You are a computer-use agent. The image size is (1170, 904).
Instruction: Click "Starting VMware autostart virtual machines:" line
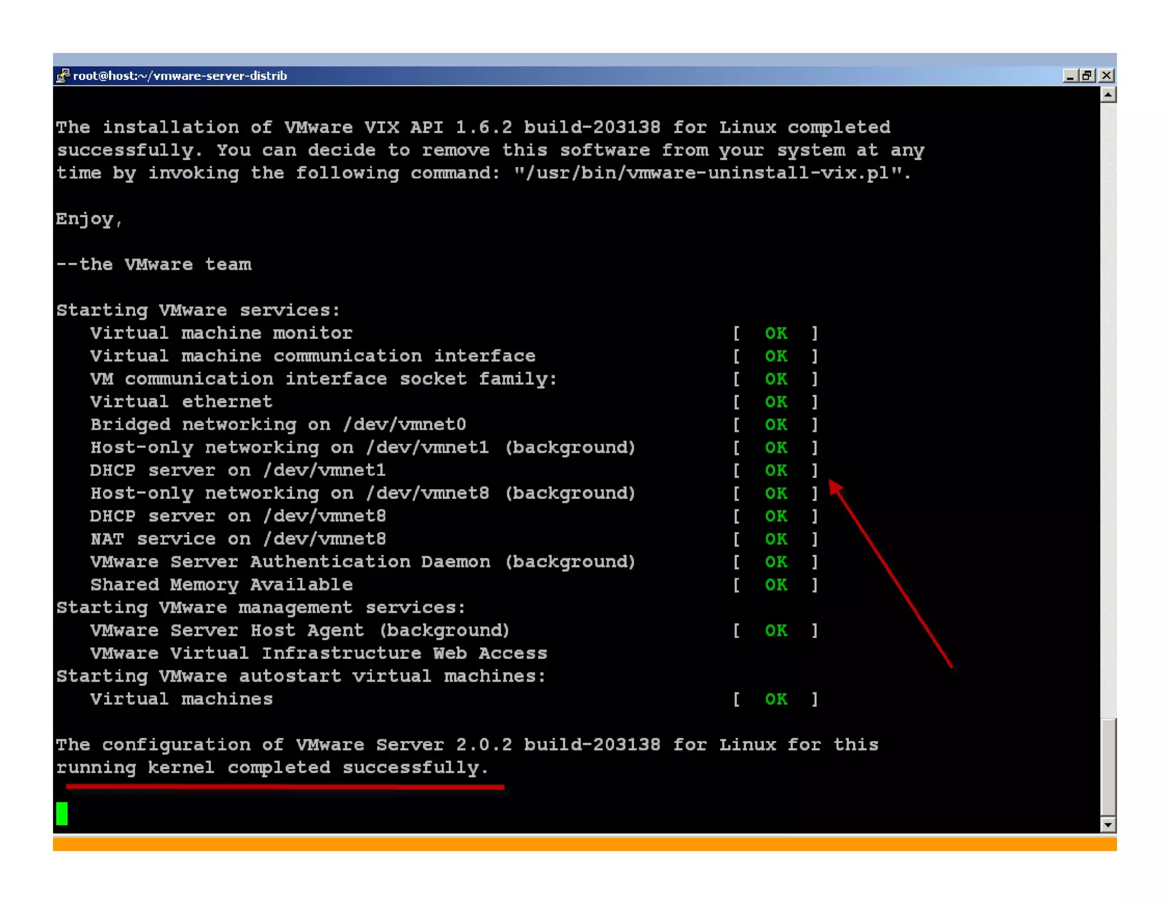point(301,676)
